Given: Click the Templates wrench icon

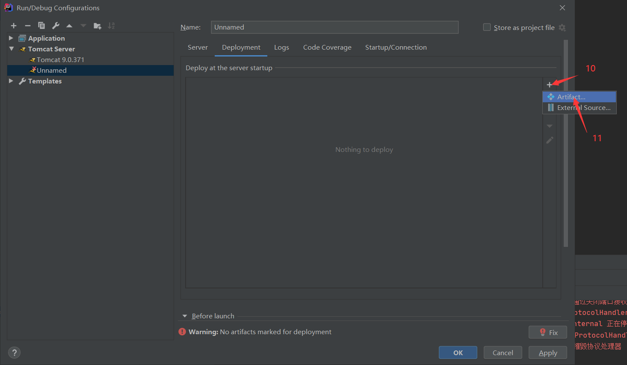Looking at the screenshot, I should click(x=22, y=81).
